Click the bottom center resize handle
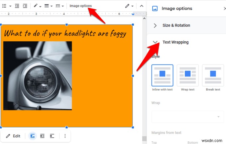The width and height of the screenshot is (226, 144). (x=66, y=127)
